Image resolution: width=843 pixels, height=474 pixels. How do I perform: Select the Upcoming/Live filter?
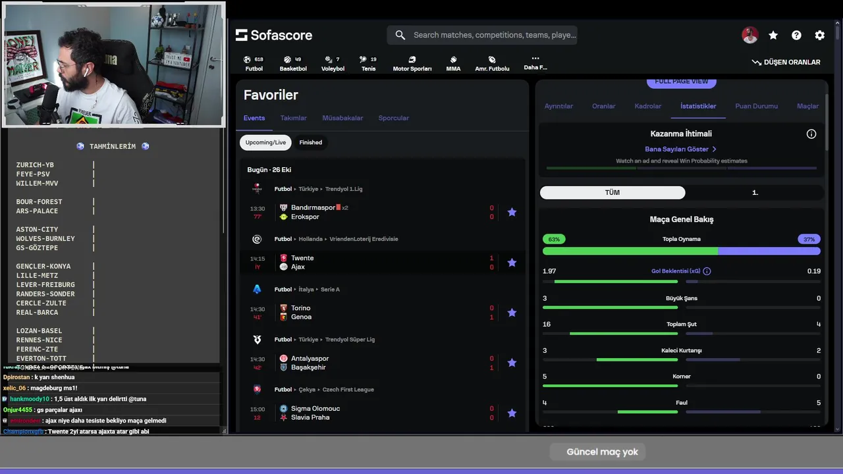(x=265, y=142)
